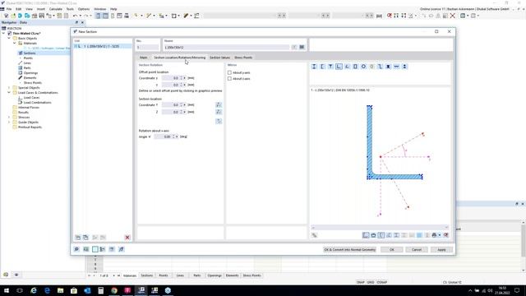Open File Explorer from the taskbar
Viewport: 526px width, 296px height.
pyautogui.click(x=60, y=290)
